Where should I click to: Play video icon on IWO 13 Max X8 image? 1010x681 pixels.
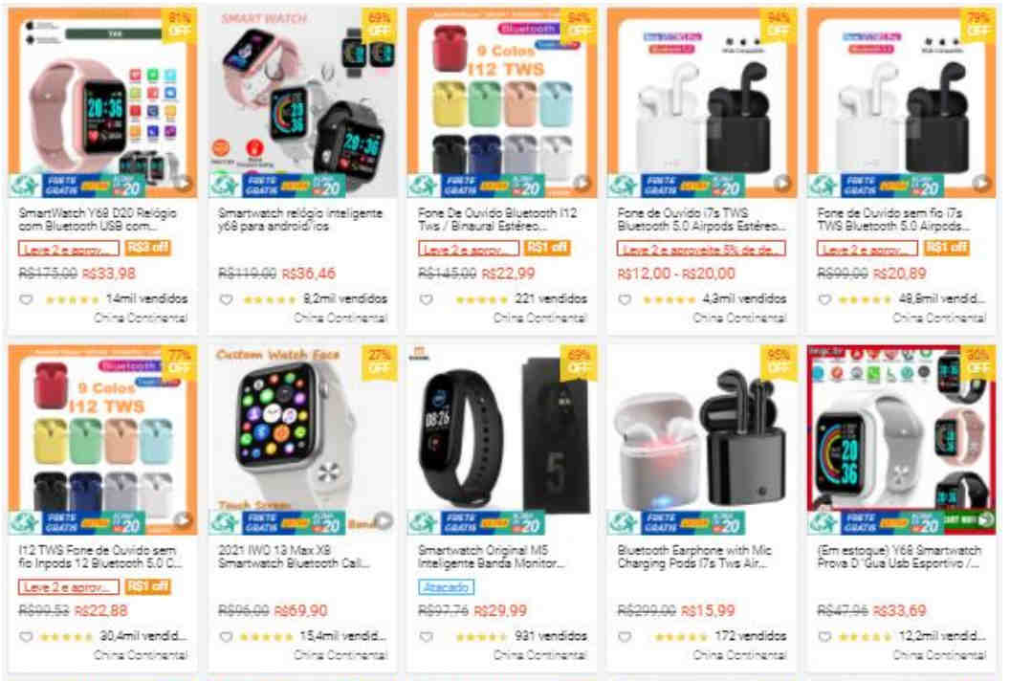point(384,520)
